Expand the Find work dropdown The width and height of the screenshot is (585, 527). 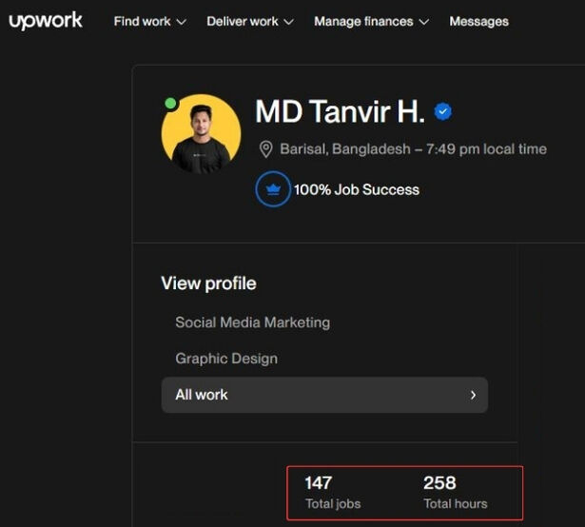[149, 21]
